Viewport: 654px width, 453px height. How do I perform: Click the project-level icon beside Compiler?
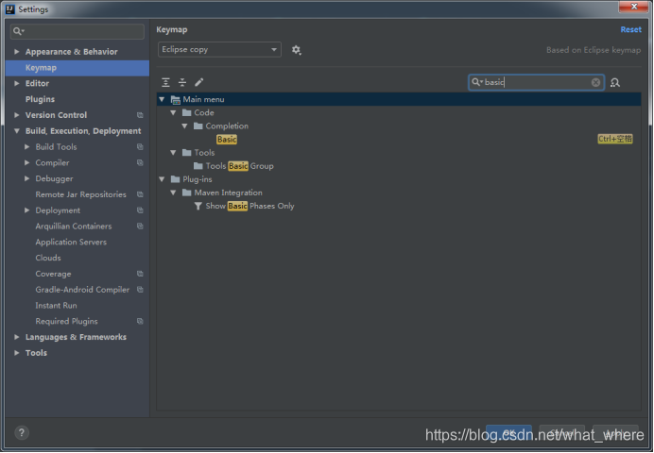tap(140, 162)
